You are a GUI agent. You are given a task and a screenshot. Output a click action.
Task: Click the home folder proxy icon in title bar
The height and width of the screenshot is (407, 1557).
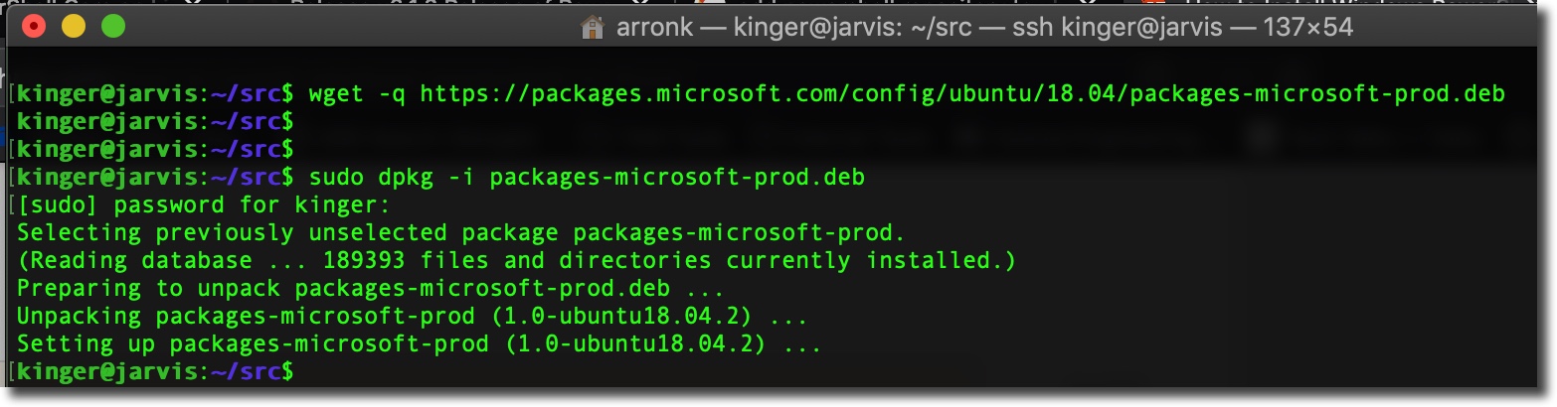(x=593, y=27)
